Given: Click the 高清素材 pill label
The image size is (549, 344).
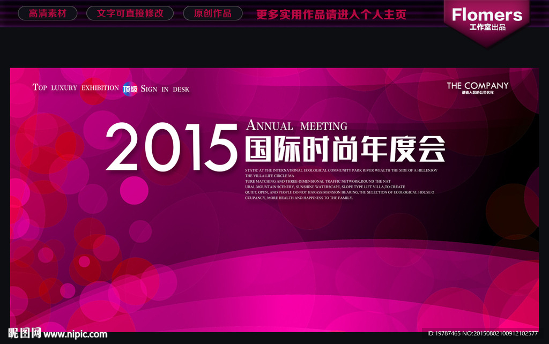Looking at the screenshot, I should (47, 13).
